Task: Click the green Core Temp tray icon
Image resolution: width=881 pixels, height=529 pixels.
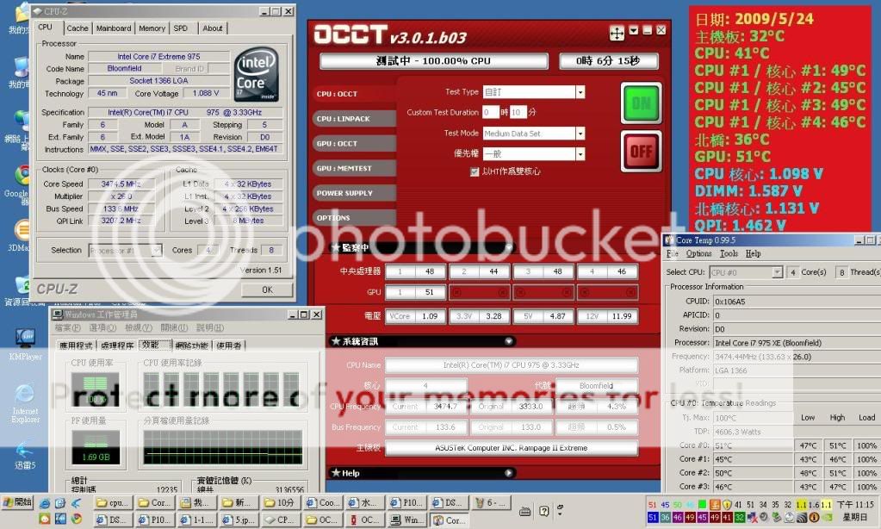Action: click(701, 505)
